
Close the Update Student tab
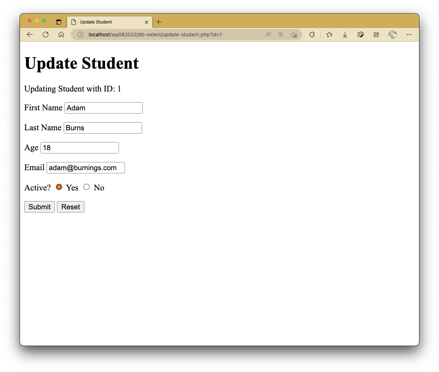(146, 22)
